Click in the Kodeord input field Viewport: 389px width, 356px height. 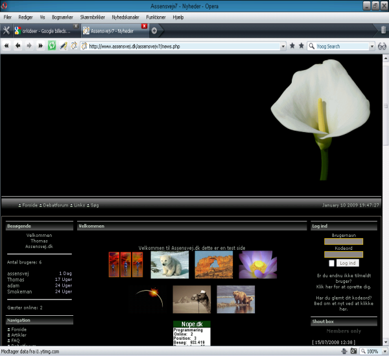[x=344, y=254]
